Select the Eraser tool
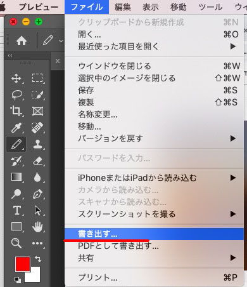247x287 pixels. [38, 161]
